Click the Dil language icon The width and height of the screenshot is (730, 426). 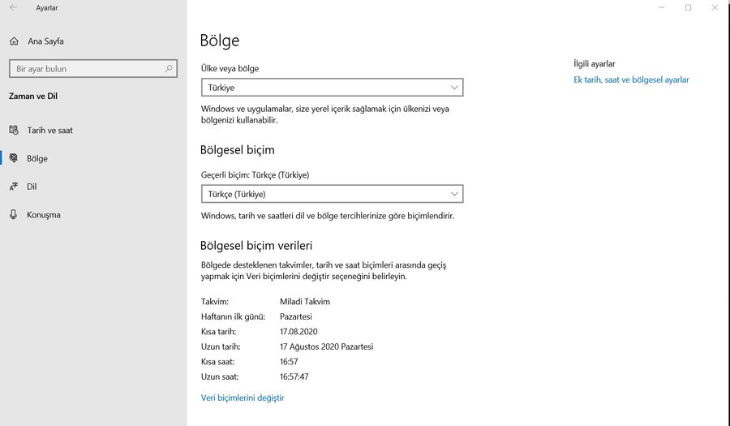tap(14, 187)
